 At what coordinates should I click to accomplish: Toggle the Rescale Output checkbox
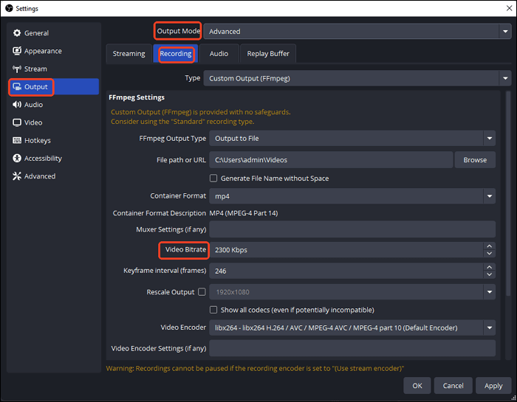[202, 292]
